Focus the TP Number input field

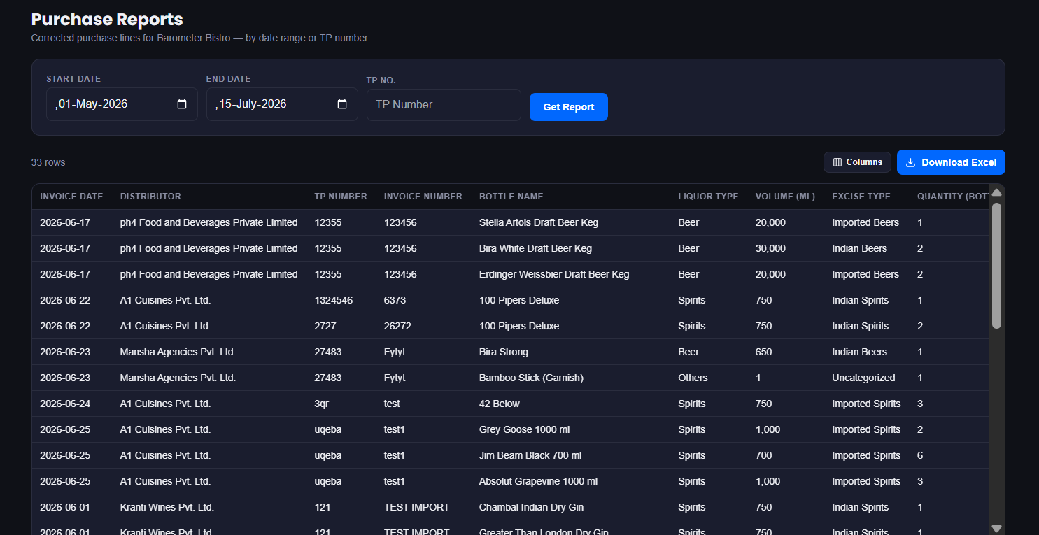[444, 105]
